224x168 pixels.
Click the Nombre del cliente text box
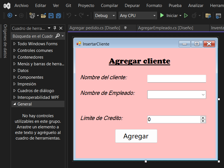coord(177,79)
